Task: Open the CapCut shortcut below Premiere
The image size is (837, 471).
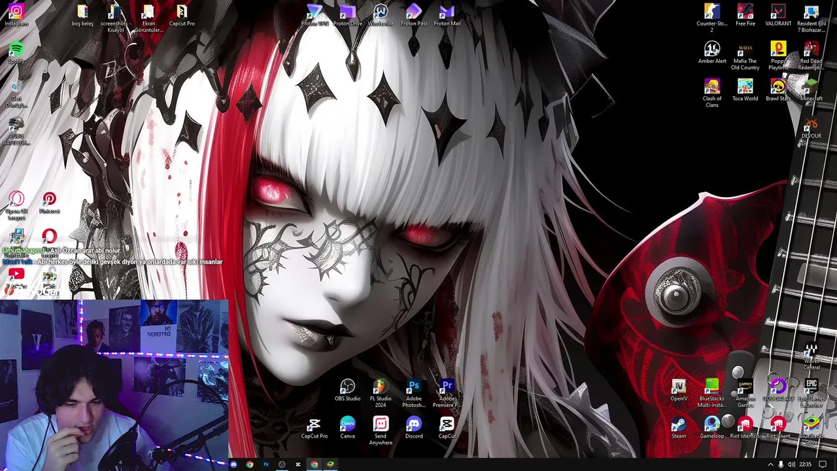Action: 447,428
